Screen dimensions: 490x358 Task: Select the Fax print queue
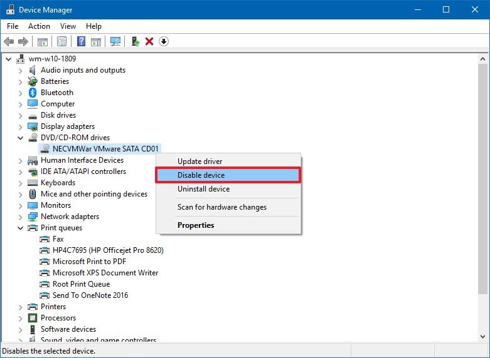click(x=58, y=239)
